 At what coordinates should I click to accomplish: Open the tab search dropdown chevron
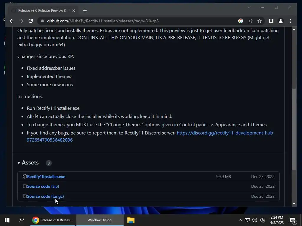pyautogui.click(x=249, y=7)
